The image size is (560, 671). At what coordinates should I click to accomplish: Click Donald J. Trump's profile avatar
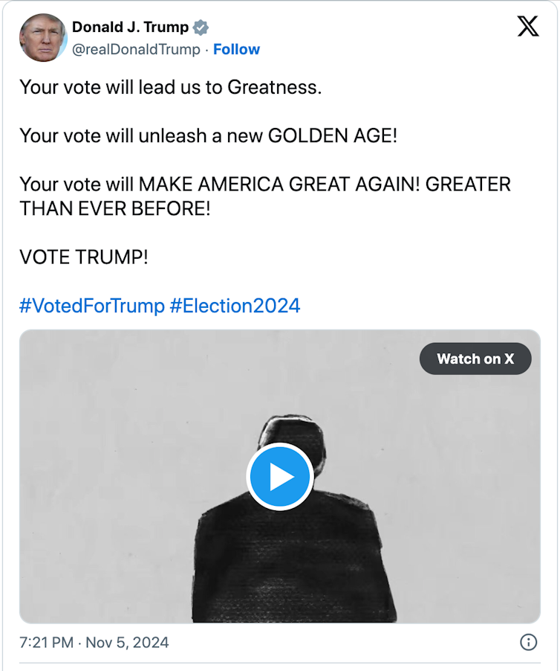point(43,38)
